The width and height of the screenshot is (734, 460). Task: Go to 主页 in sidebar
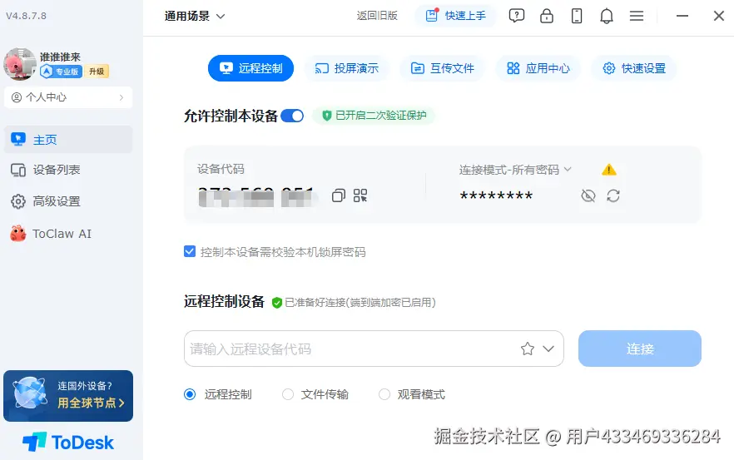tap(68, 140)
